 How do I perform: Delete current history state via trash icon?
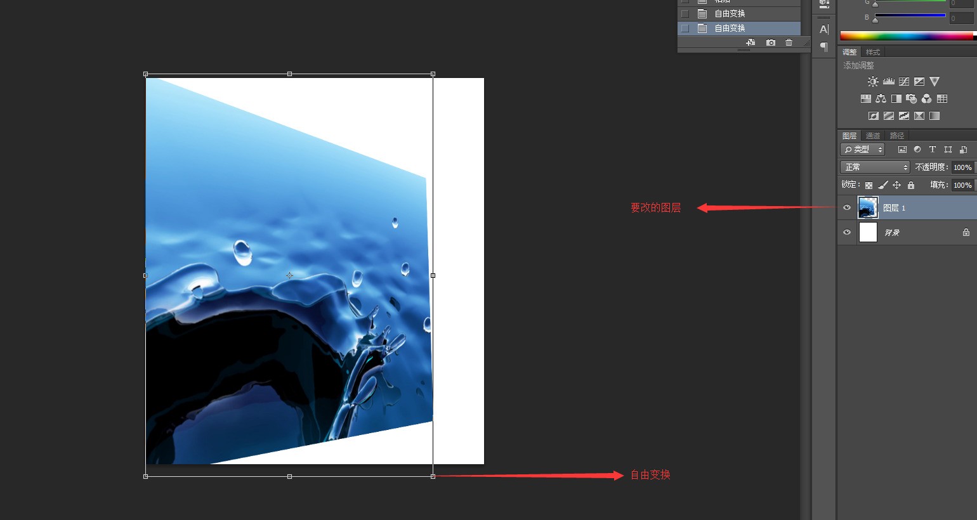pyautogui.click(x=789, y=42)
